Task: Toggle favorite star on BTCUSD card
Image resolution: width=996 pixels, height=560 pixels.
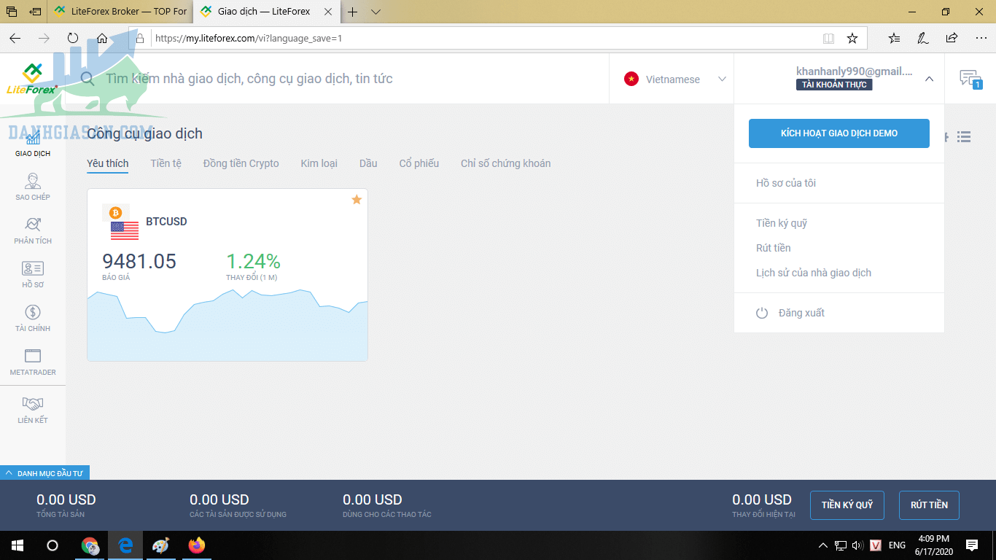Action: 357,200
